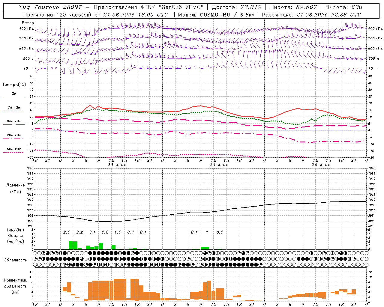The image size is (384, 307).
Task: Click the 'Конвективн.' convective cloud label
Action: [15, 280]
